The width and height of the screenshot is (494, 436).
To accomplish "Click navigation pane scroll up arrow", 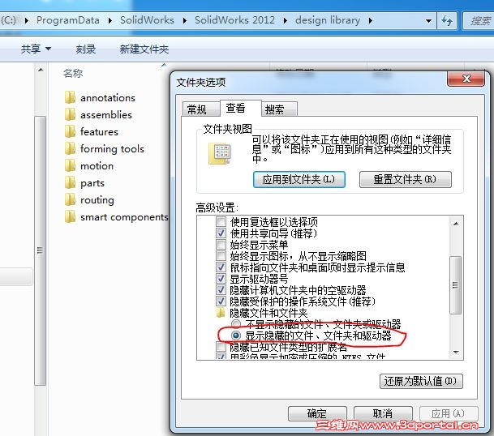I will tap(41, 70).
